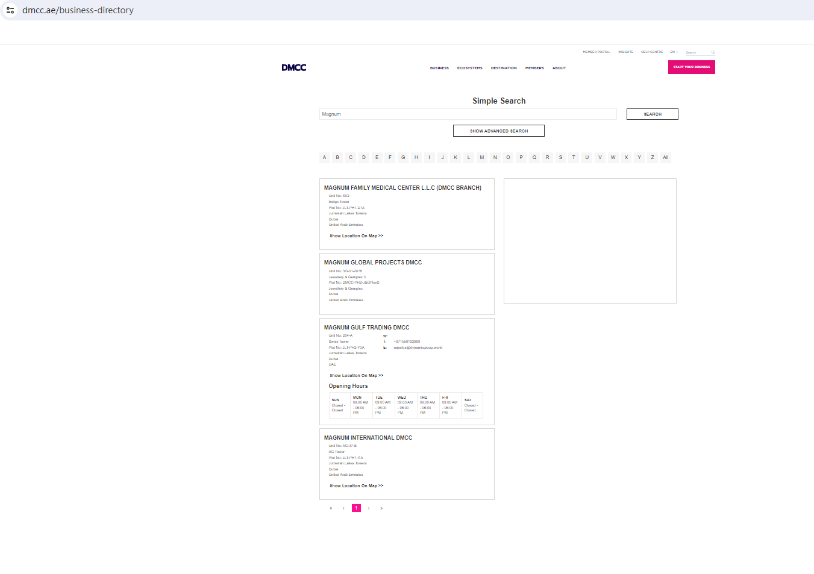The height and width of the screenshot is (574, 814).
Task: Filter directory by letter F
Action: (390, 158)
